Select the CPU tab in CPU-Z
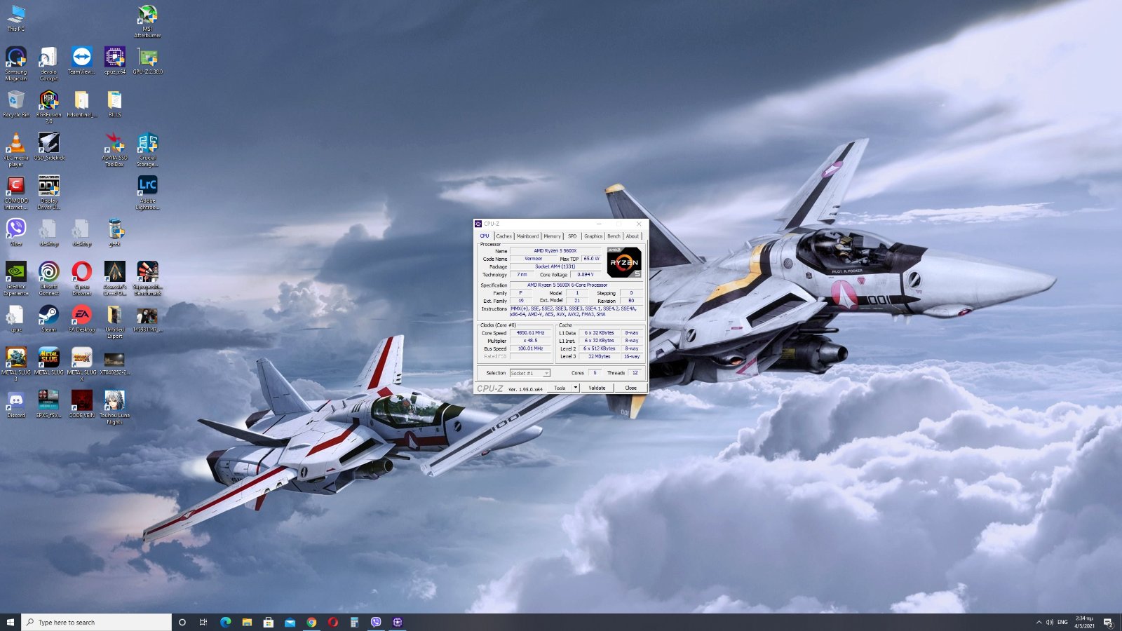The height and width of the screenshot is (631, 1122). tap(485, 236)
